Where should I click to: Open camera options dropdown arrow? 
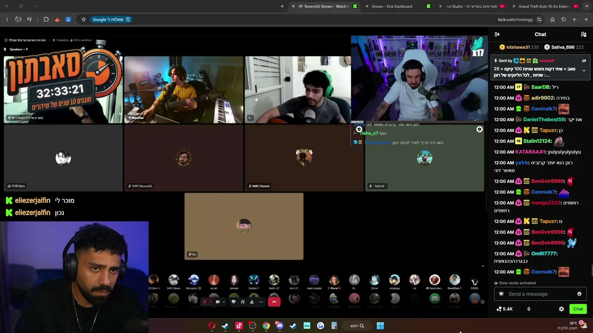[x=223, y=302]
